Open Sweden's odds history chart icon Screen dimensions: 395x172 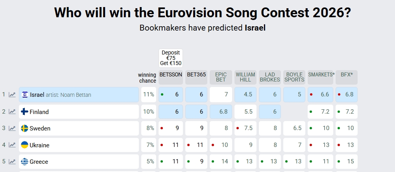tap(12, 128)
